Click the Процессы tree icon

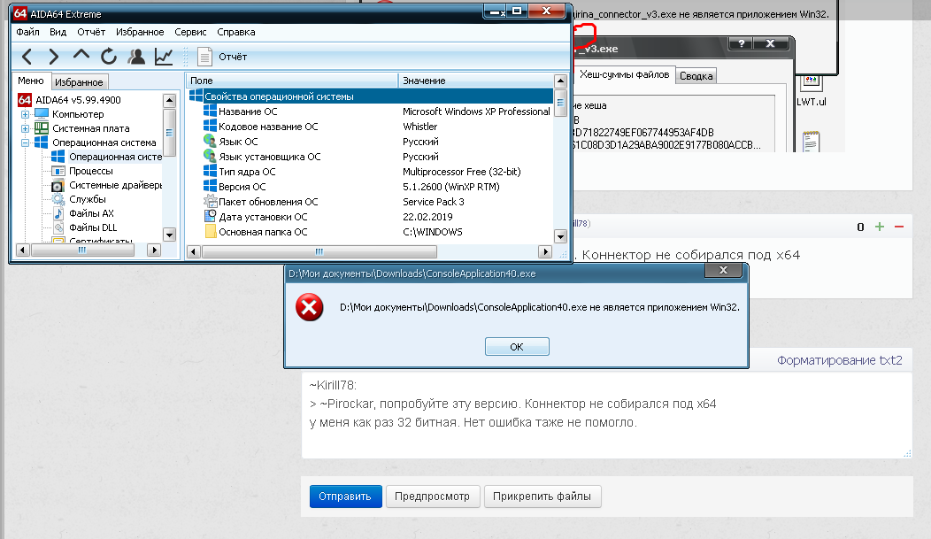[58, 171]
